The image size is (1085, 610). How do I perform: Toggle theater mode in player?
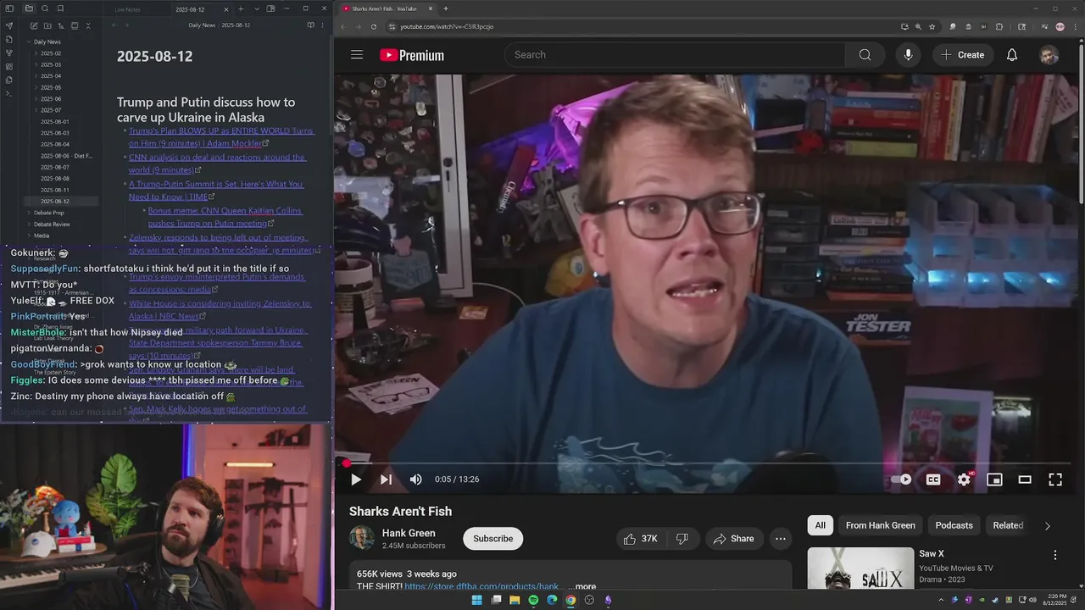coord(1025,480)
